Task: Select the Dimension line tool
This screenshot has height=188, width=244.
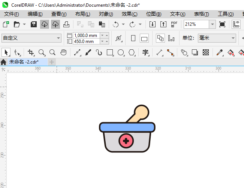Action: tap(160, 53)
